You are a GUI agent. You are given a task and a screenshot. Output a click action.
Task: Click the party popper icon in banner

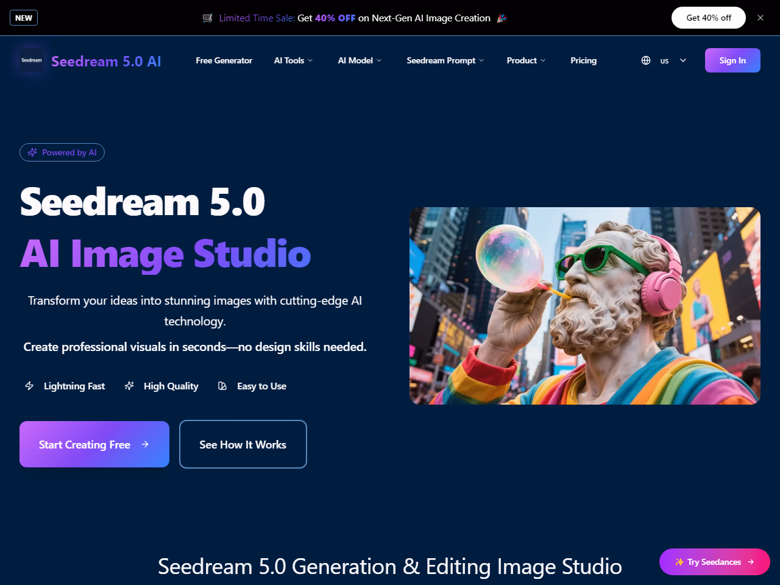[x=502, y=18]
